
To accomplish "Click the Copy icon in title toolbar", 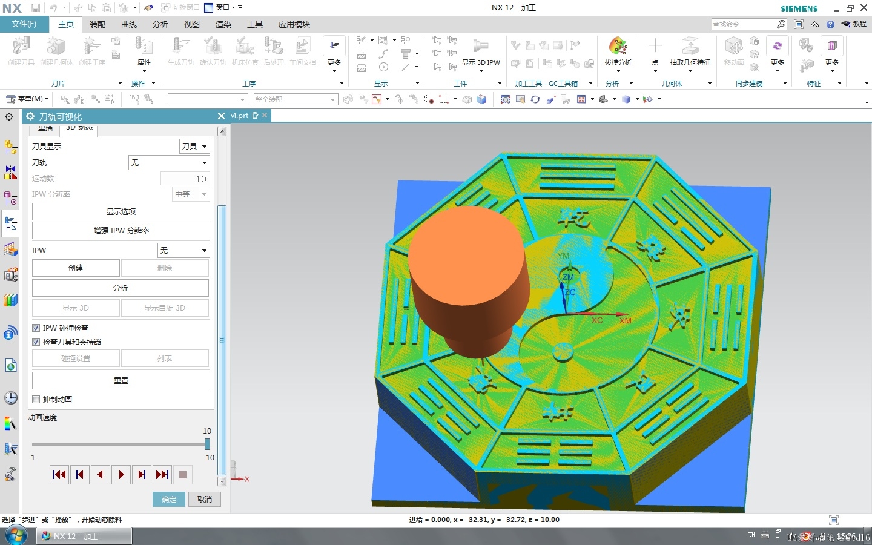I will pyautogui.click(x=92, y=8).
